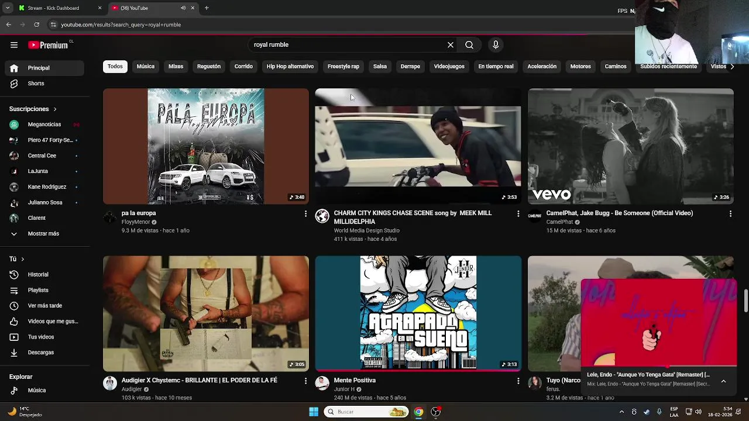Open the YouTube hamburger guide menu
The image size is (749, 421).
tap(14, 45)
